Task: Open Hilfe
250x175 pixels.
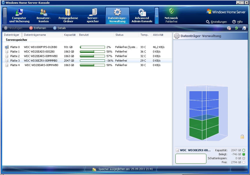Action: click(x=237, y=22)
